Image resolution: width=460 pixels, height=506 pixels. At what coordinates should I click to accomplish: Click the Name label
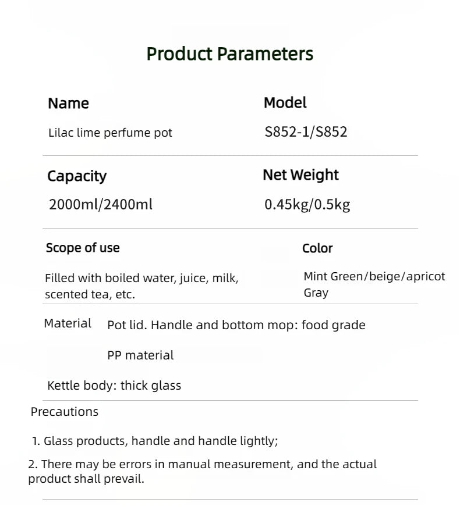click(x=68, y=104)
